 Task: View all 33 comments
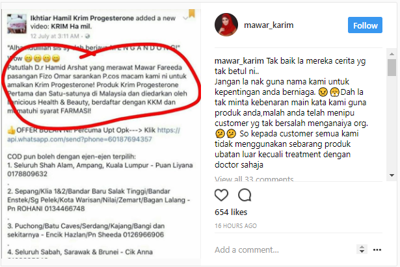tap(254, 179)
